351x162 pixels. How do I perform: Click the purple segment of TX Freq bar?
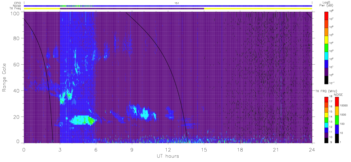[132, 9]
